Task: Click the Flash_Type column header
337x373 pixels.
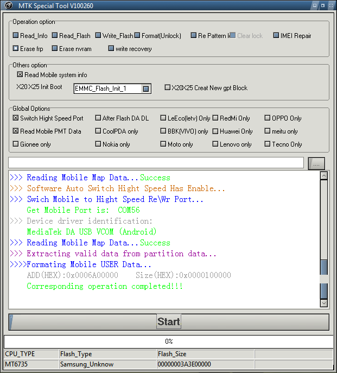Action: (x=108, y=354)
